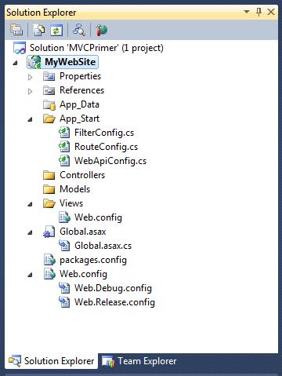This screenshot has height=376, width=282.
Task: Open the View Class Diagram icon
Action: [79, 30]
